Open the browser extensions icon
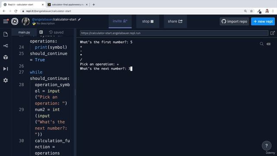The height and width of the screenshot is (156, 277). pos(259,11)
